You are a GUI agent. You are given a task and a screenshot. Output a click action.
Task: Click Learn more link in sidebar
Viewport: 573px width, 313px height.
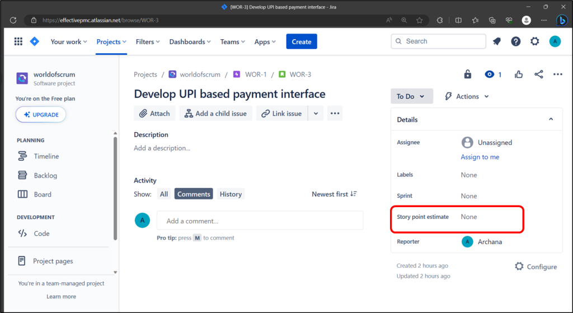pos(62,297)
